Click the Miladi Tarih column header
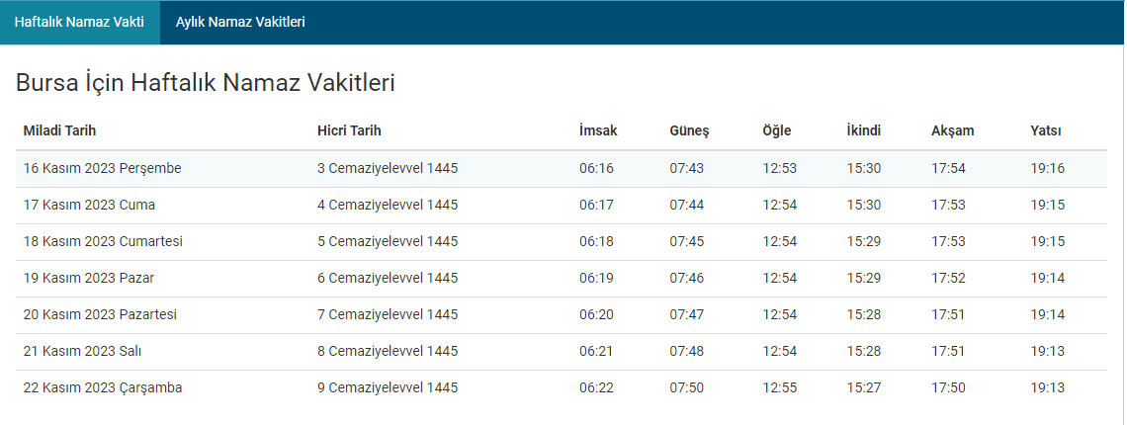The image size is (1127, 425). click(59, 130)
